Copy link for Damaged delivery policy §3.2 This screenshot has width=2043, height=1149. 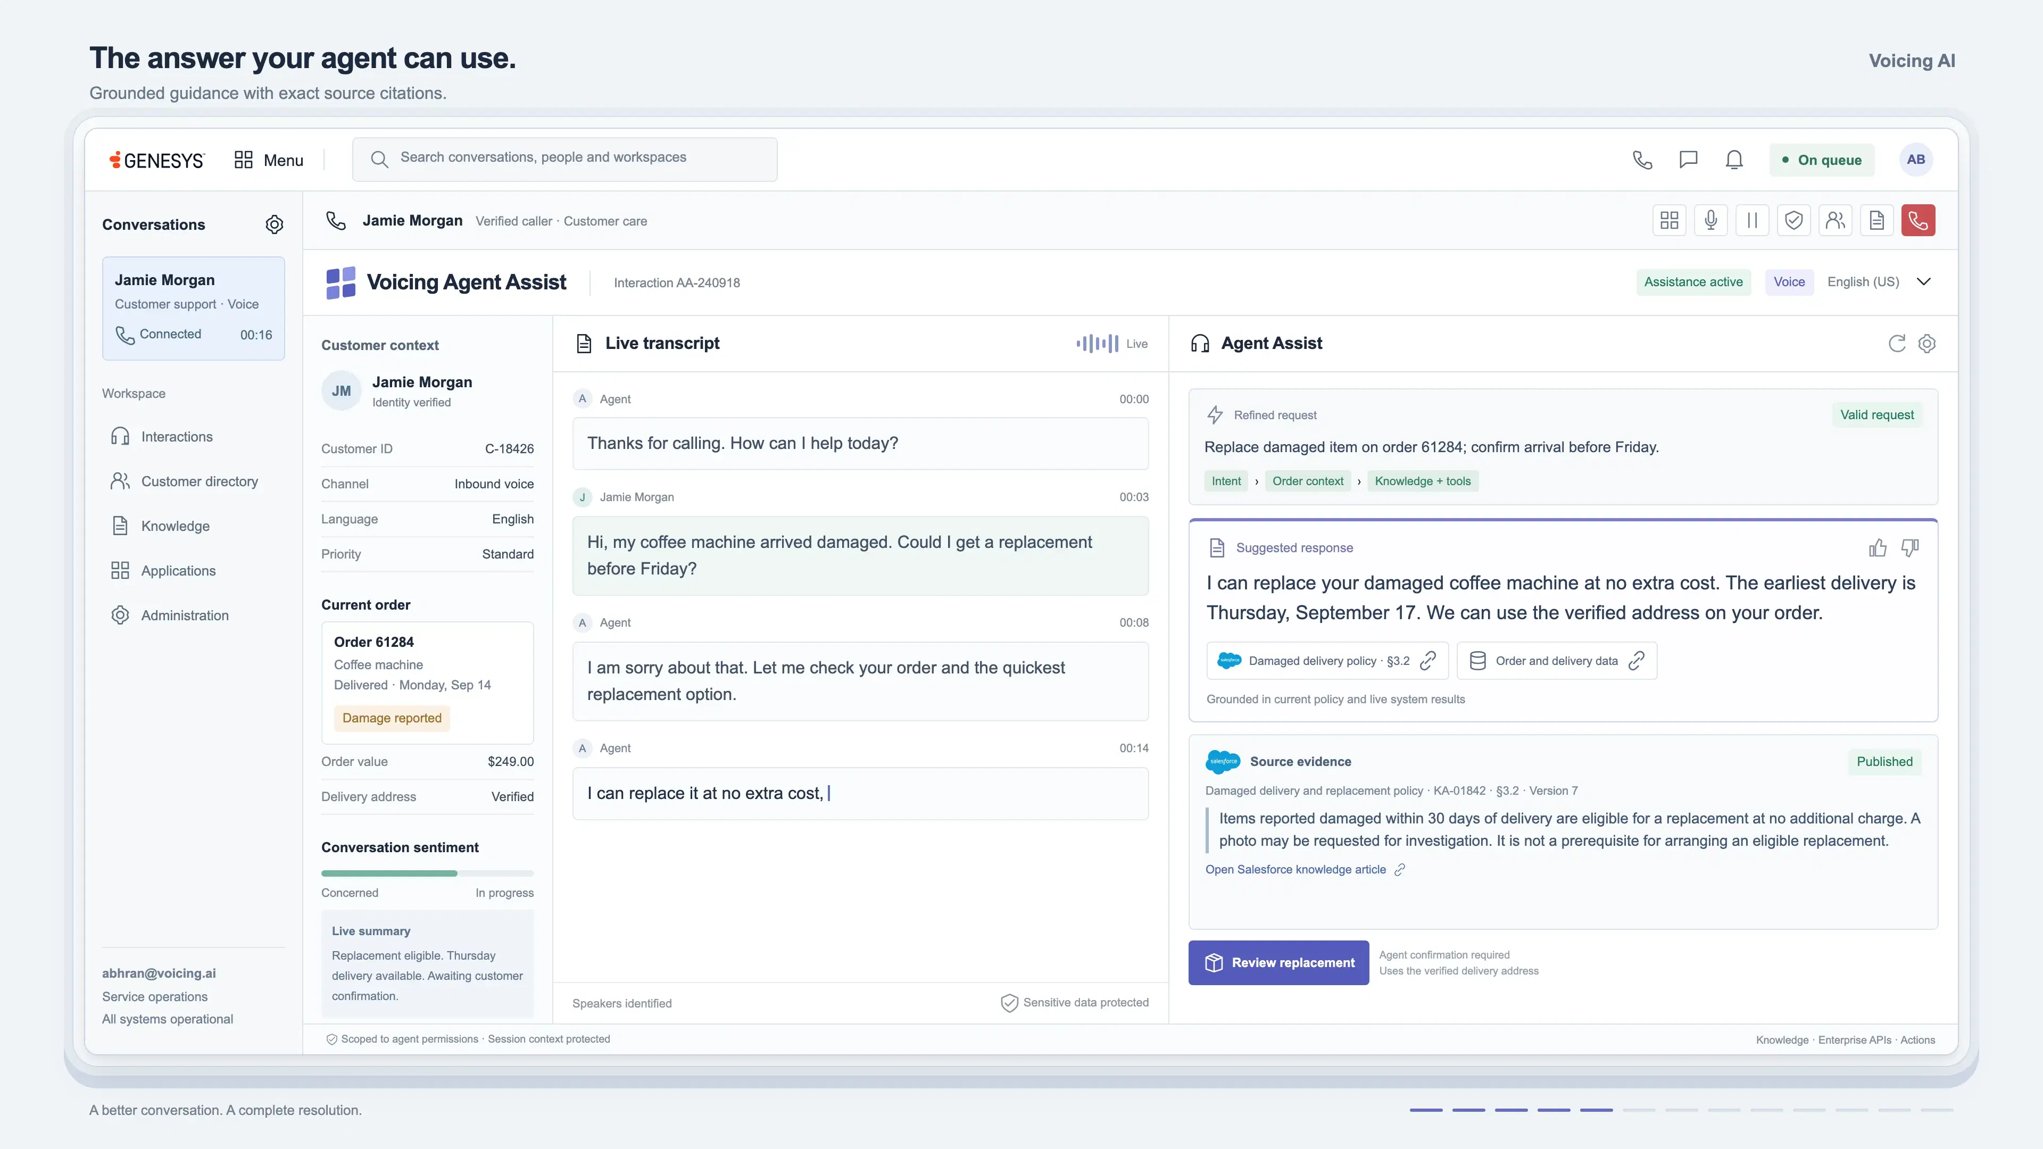(1427, 661)
